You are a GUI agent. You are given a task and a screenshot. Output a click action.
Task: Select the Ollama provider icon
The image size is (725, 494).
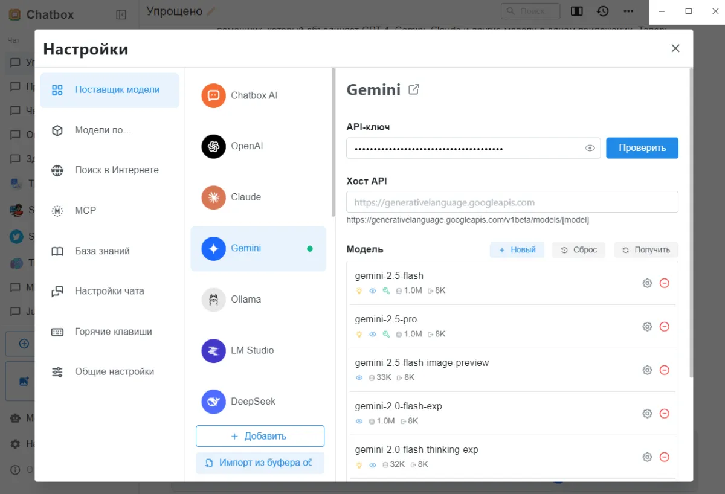(x=213, y=300)
